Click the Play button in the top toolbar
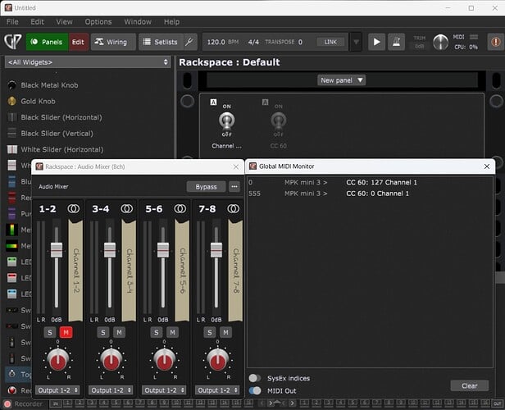 pos(376,42)
